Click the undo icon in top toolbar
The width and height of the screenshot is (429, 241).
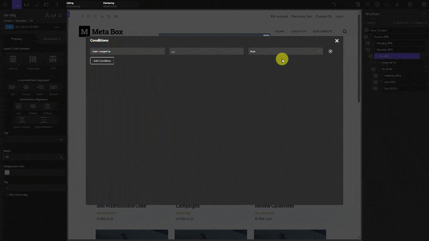[334, 4]
